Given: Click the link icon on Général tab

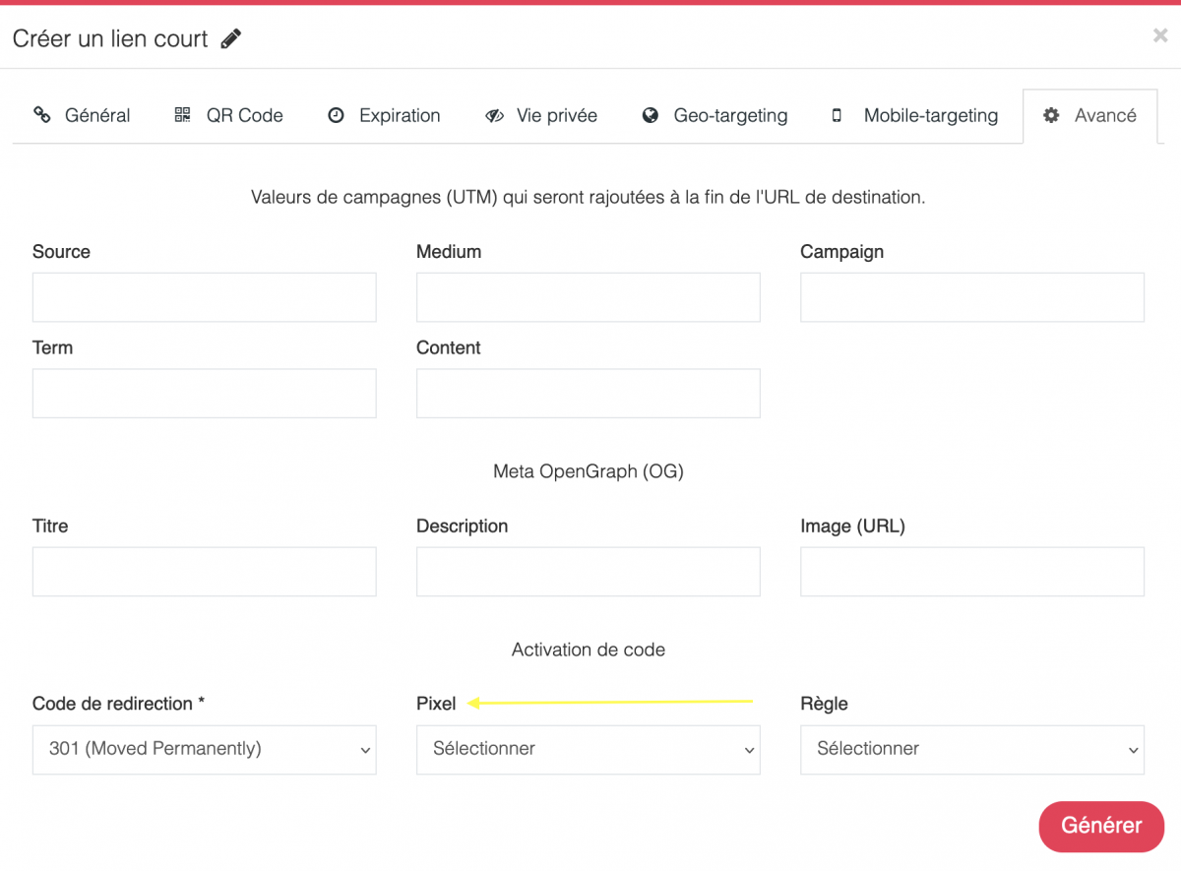Looking at the screenshot, I should point(42,115).
